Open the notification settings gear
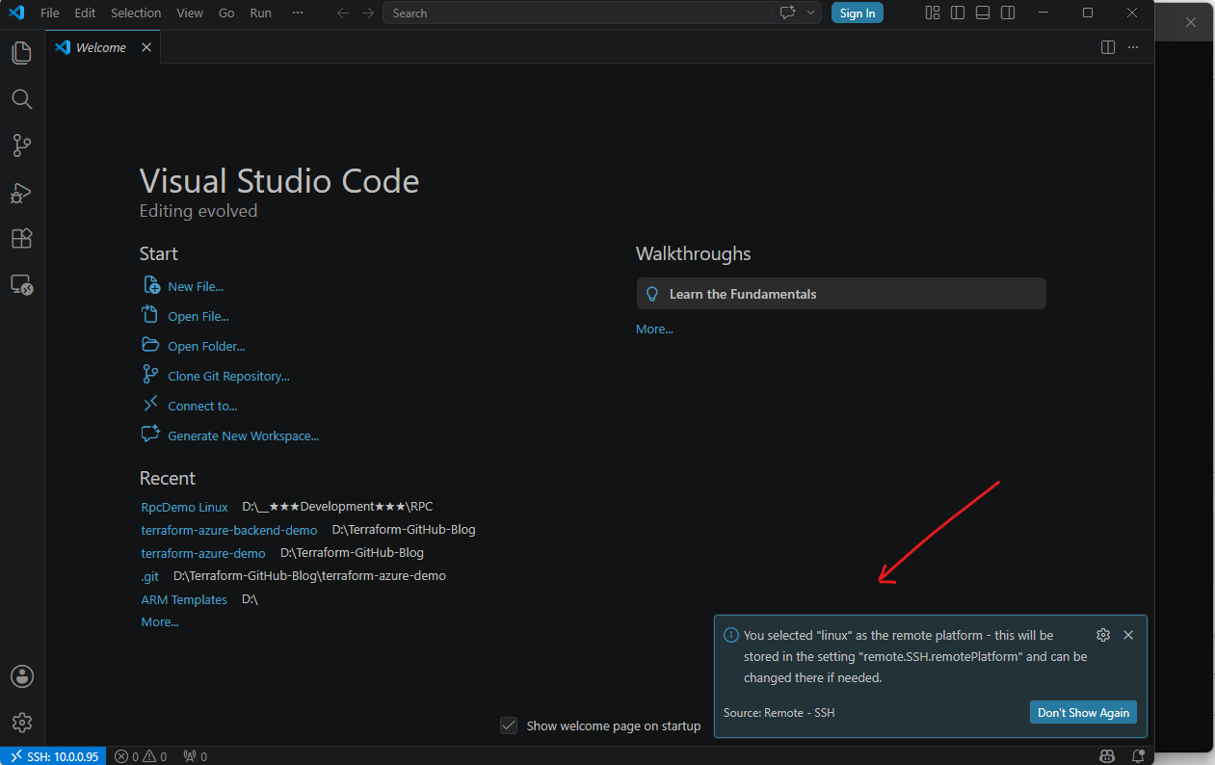The height and width of the screenshot is (765, 1215). (1103, 635)
